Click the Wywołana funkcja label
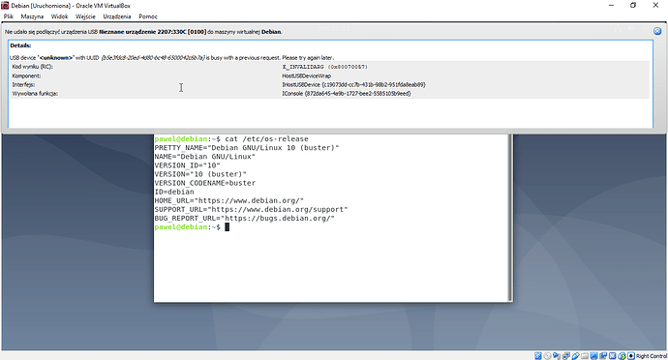The height and width of the screenshot is (360, 668). pyautogui.click(x=35, y=94)
